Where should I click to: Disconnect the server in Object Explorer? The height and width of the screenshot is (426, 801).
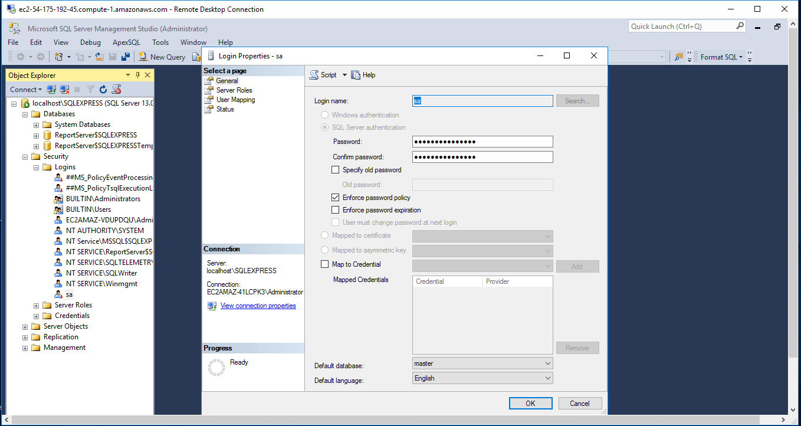click(64, 89)
